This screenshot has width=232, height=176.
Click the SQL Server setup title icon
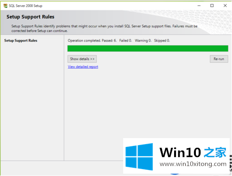6,6
